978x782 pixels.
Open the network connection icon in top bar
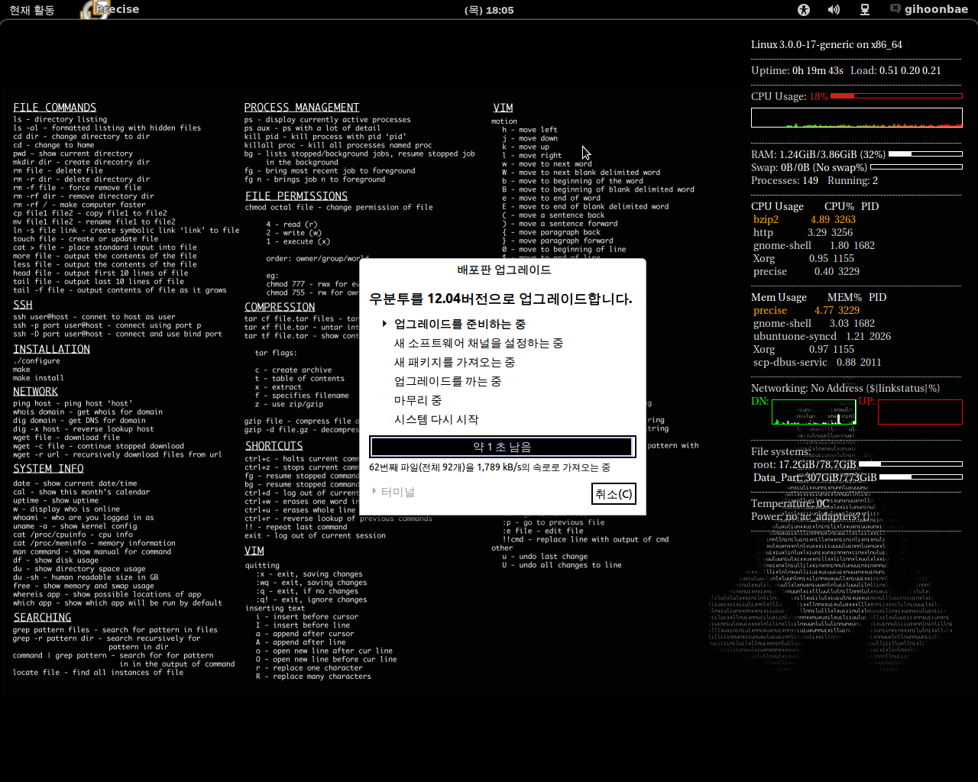point(865,10)
